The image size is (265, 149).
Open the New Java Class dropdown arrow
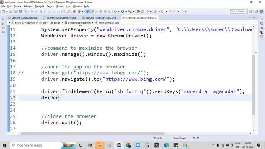pos(83,12)
